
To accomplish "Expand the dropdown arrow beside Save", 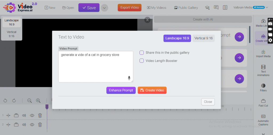I will point(104,8).
